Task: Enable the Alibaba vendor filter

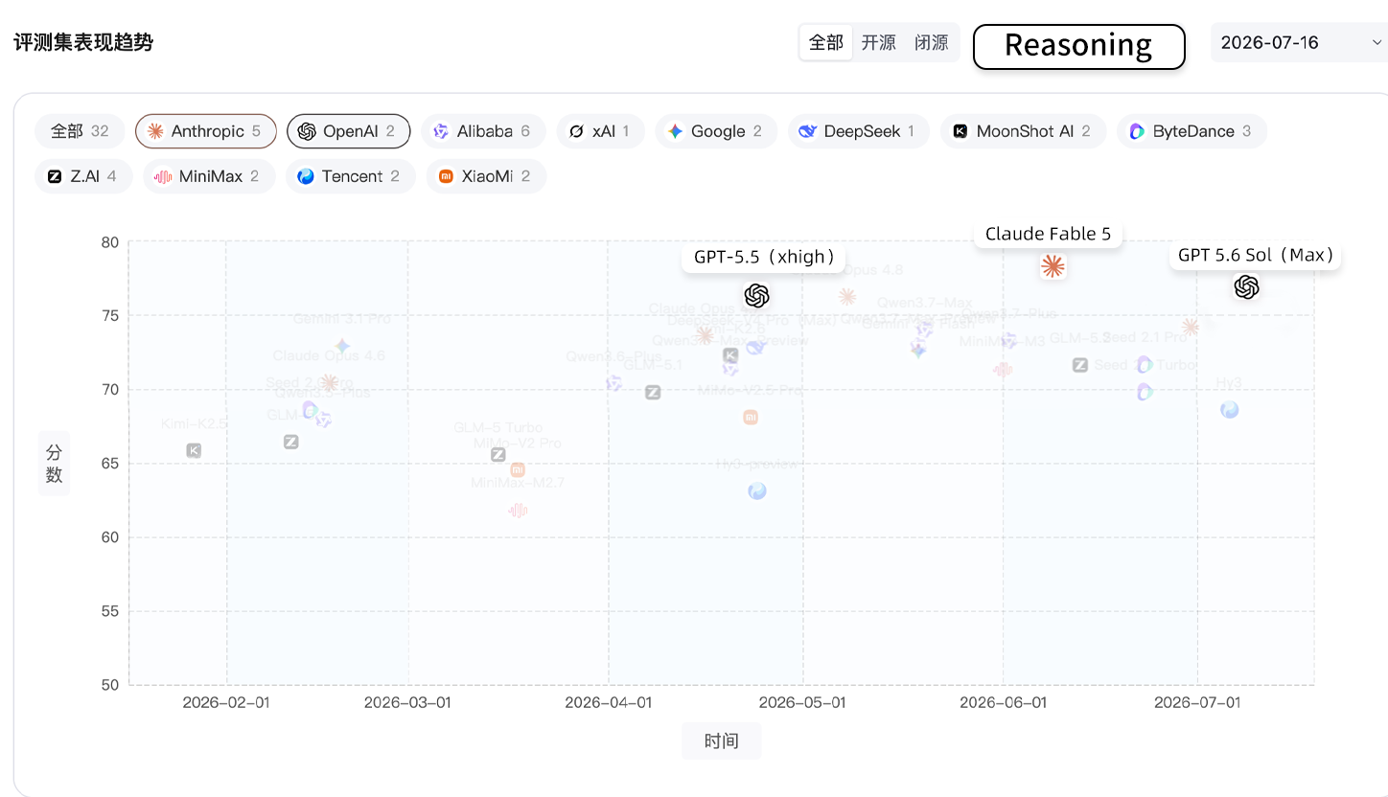Action: click(x=483, y=131)
